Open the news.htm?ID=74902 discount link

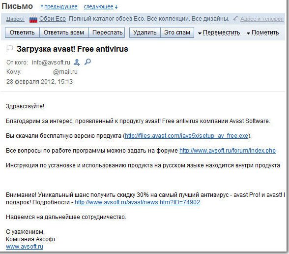pos(137,202)
